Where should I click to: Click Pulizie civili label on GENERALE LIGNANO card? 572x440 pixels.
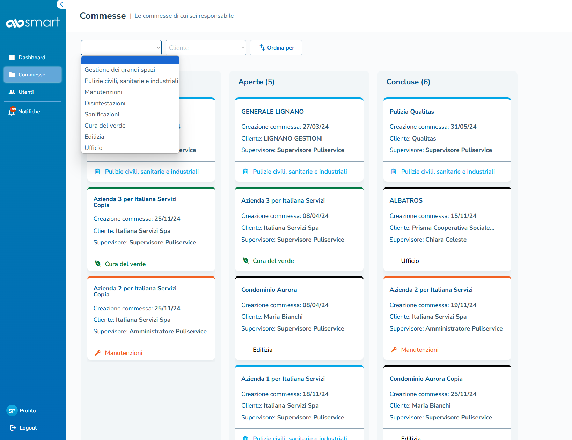tap(300, 172)
